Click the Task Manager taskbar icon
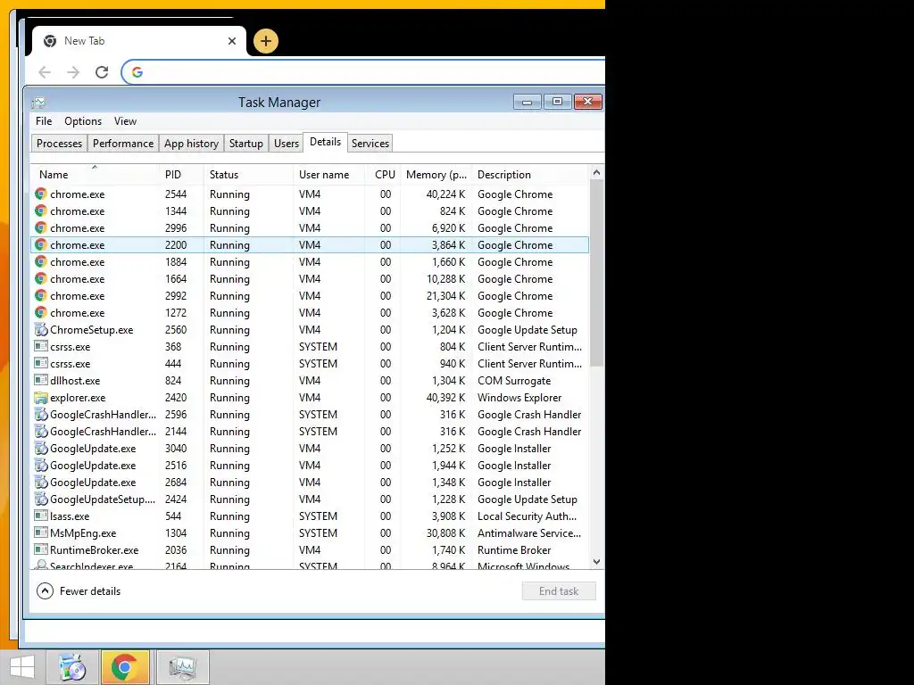The image size is (914, 685). pyautogui.click(x=182, y=667)
